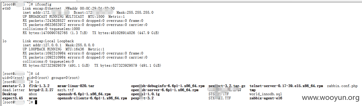Screen dimensions: 362x106
Task: Click the zabbix.conf.php file name
Action: point(342,86)
